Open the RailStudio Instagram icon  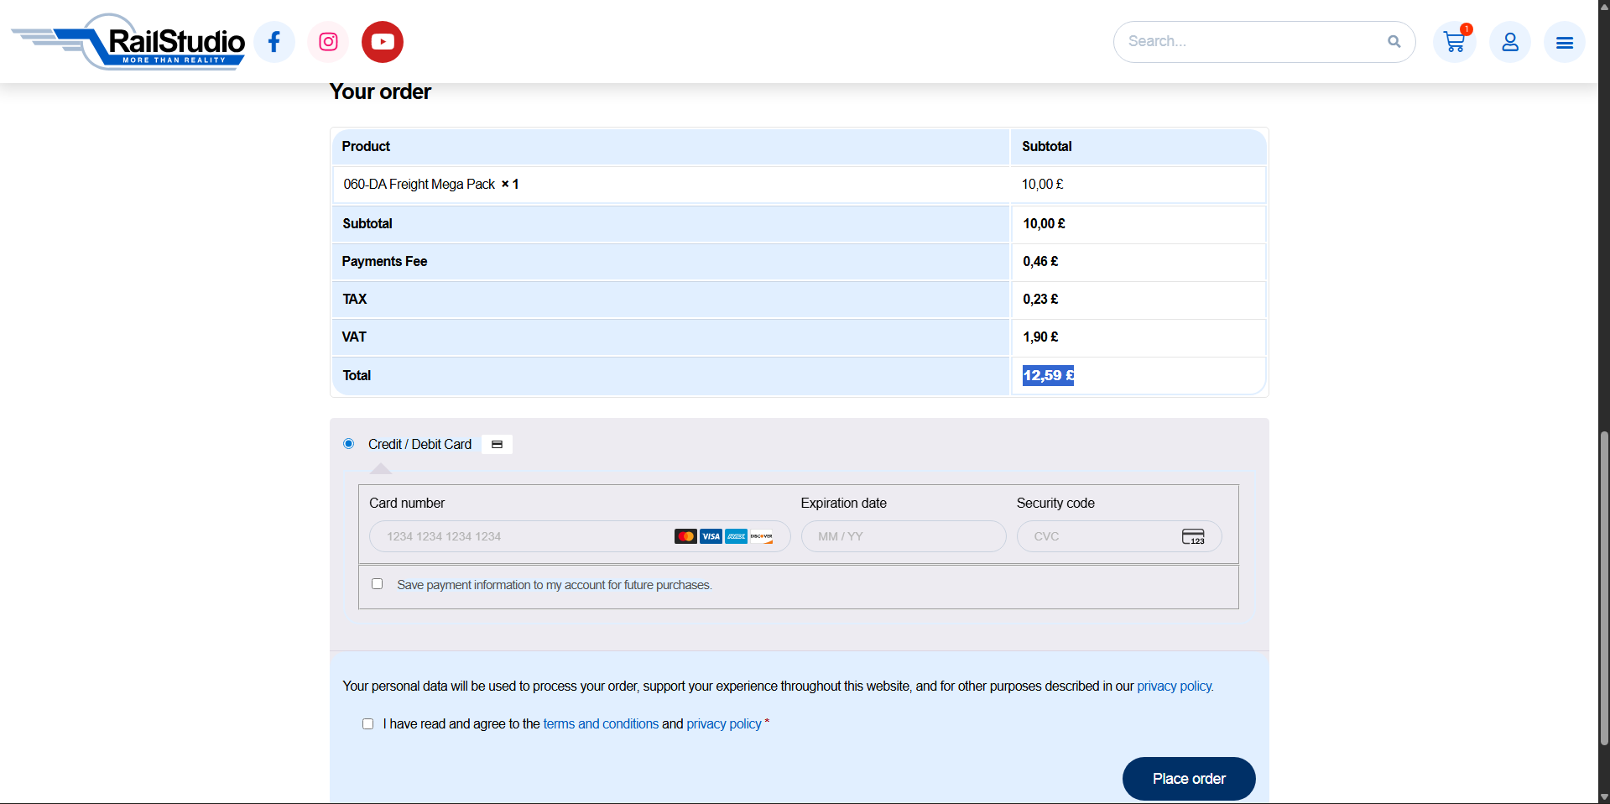328,42
